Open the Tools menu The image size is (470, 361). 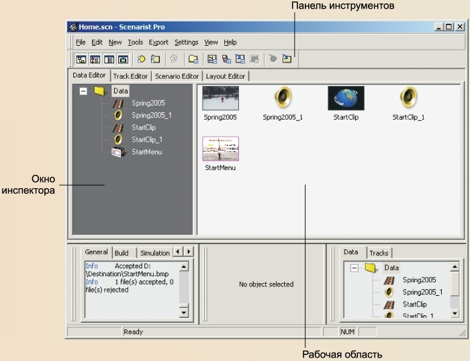click(135, 42)
